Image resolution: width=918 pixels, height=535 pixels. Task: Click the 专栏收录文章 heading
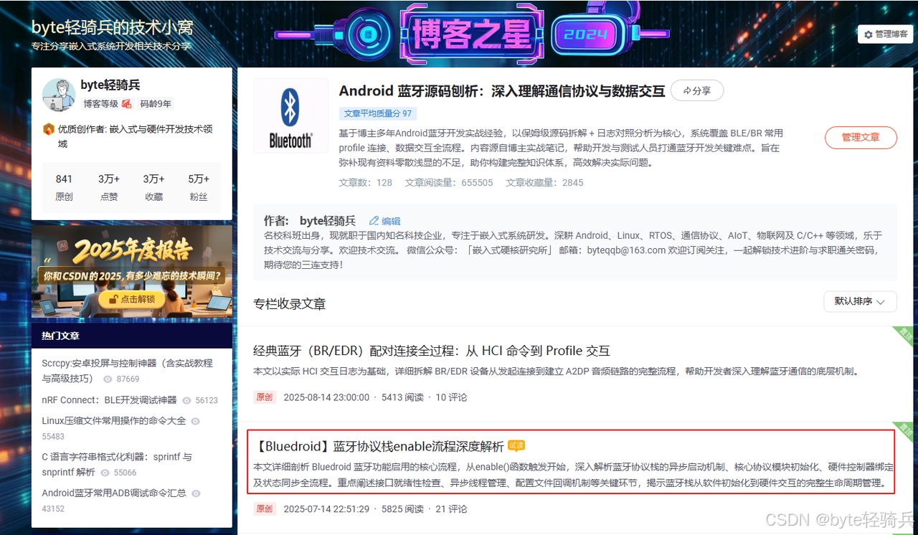pos(290,304)
